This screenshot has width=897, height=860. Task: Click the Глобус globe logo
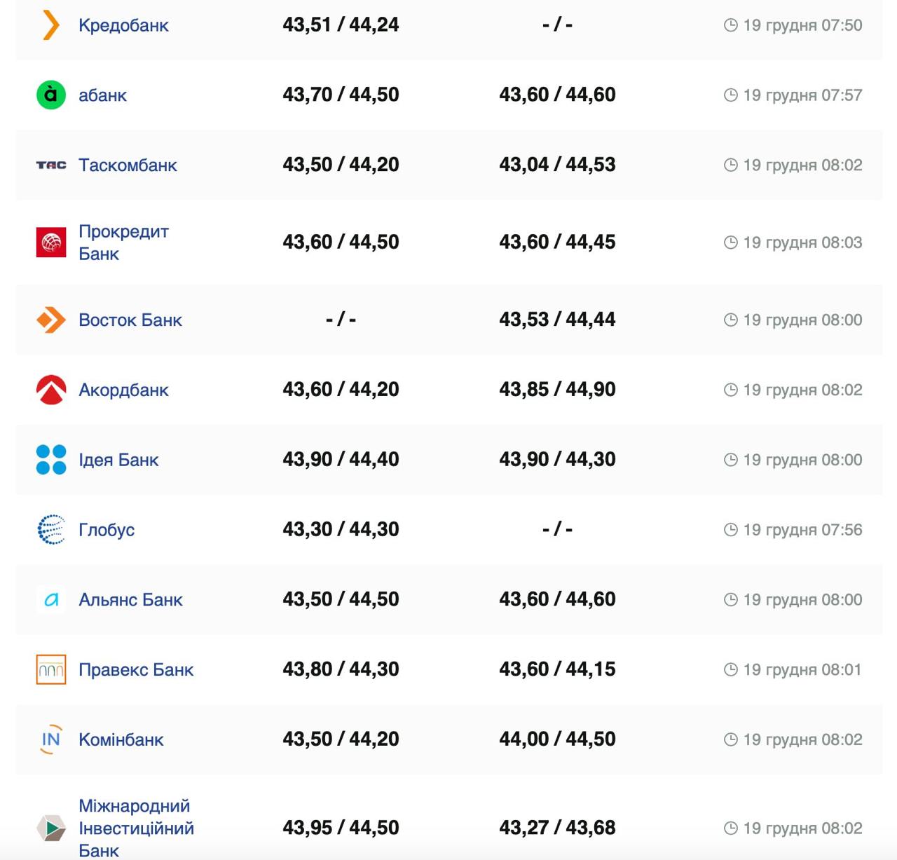(51, 530)
